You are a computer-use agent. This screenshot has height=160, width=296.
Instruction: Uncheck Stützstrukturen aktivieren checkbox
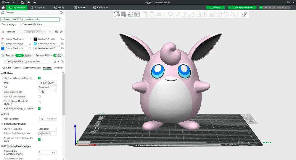[39, 78]
